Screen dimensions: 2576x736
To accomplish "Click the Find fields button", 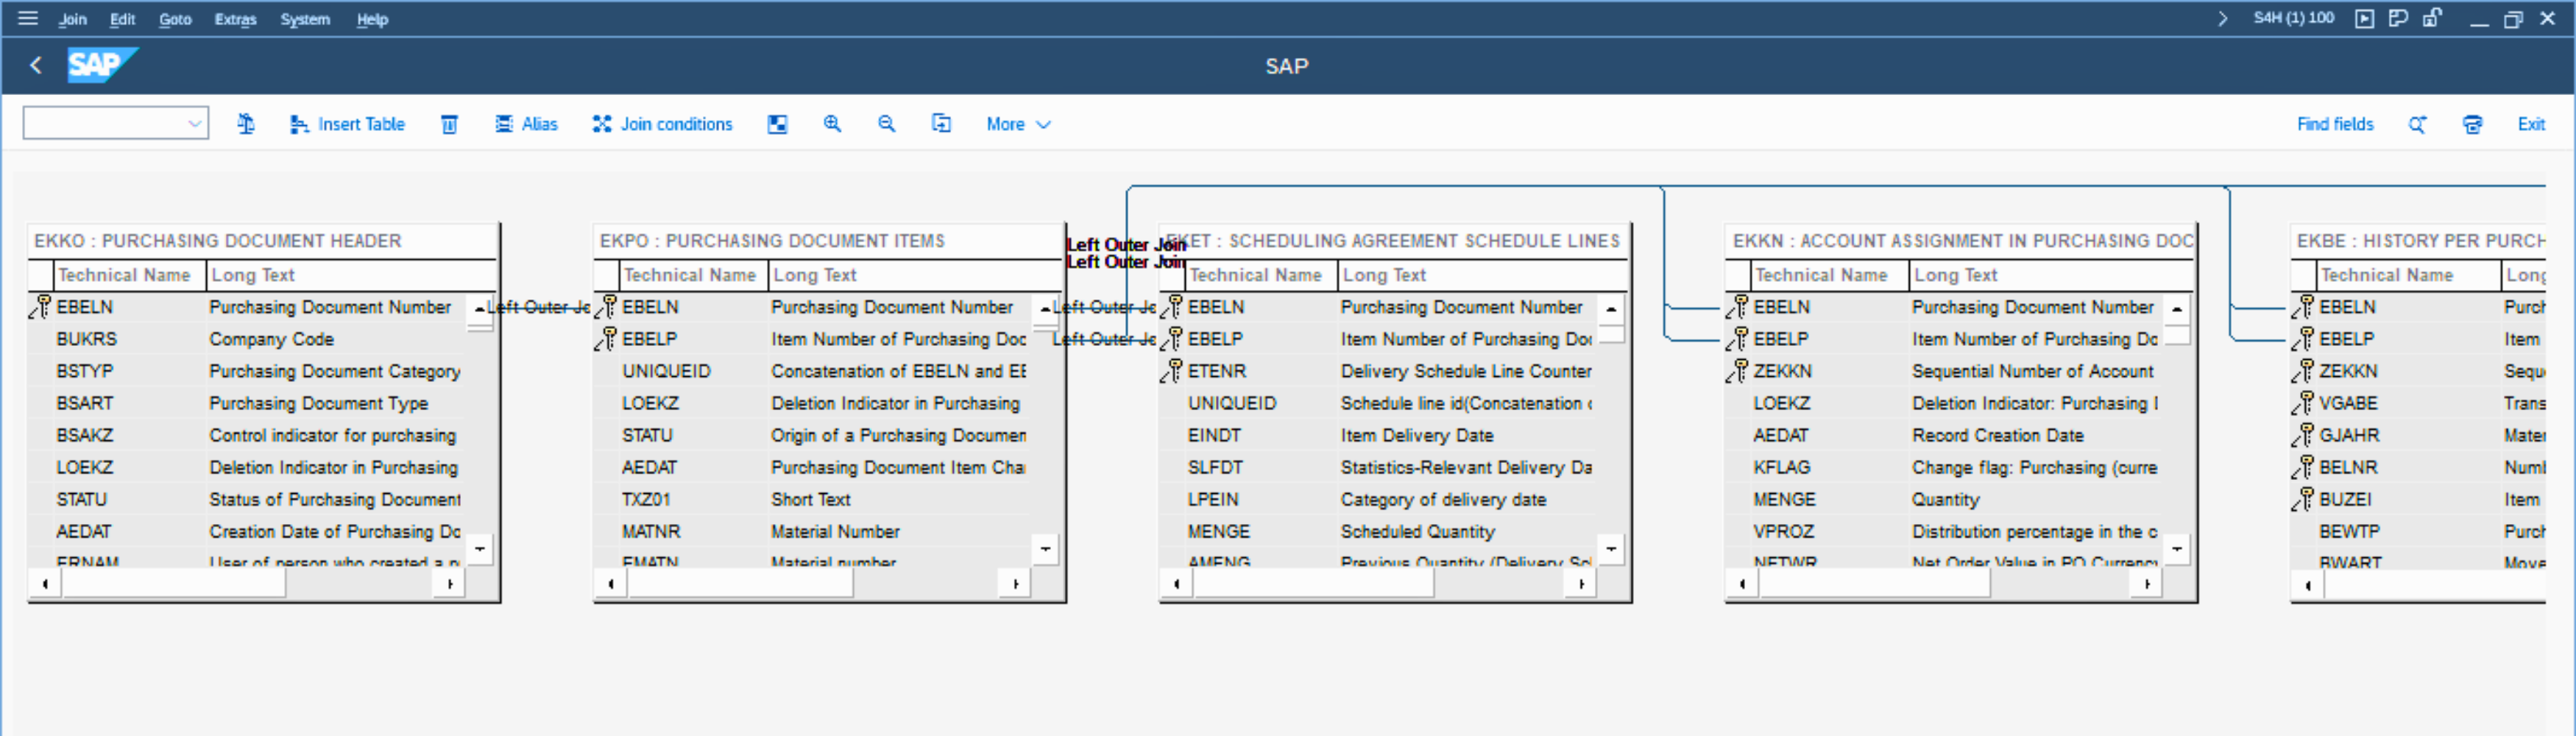I will tap(2334, 124).
